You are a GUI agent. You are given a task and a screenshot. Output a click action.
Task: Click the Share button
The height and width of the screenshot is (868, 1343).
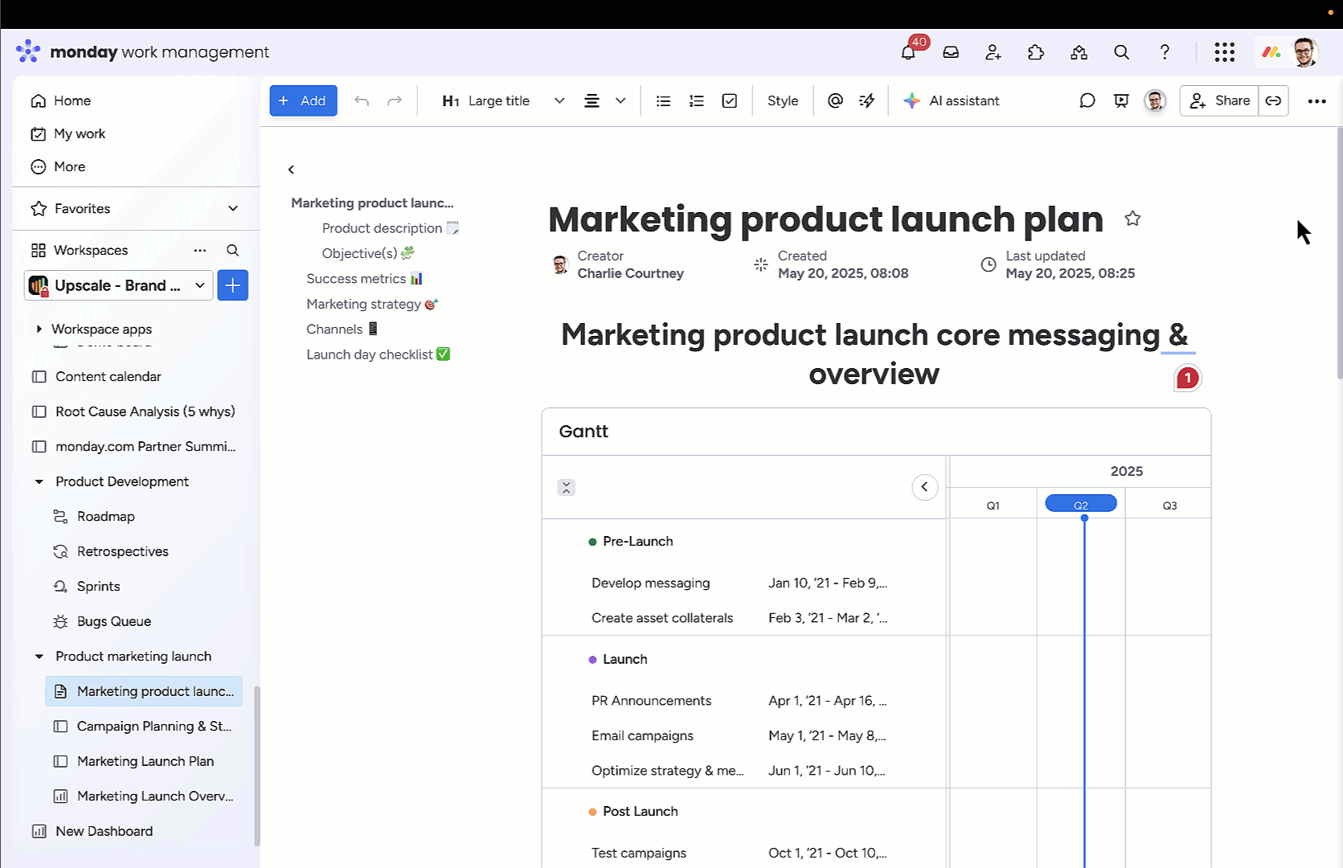point(1219,100)
